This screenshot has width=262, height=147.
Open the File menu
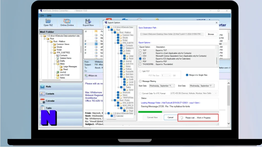click(42, 16)
